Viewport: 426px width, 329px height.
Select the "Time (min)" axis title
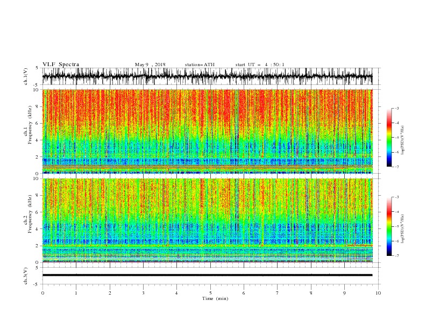tap(215, 298)
